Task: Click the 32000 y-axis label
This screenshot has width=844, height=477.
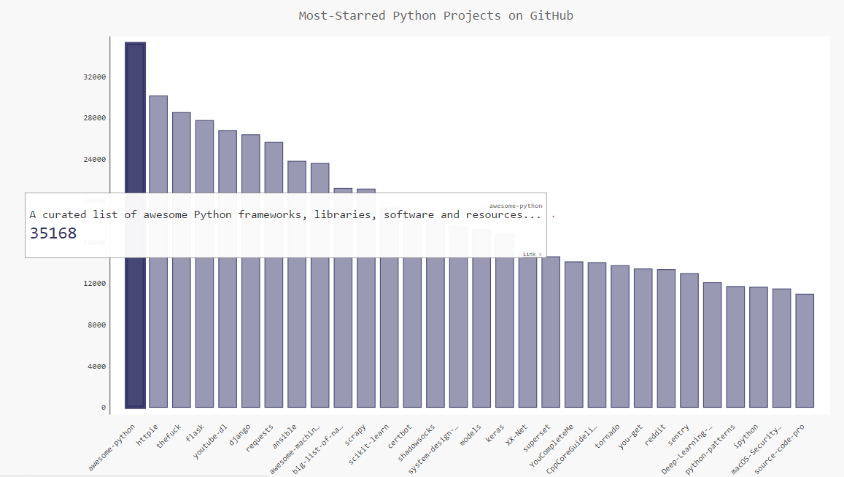Action: coord(95,77)
